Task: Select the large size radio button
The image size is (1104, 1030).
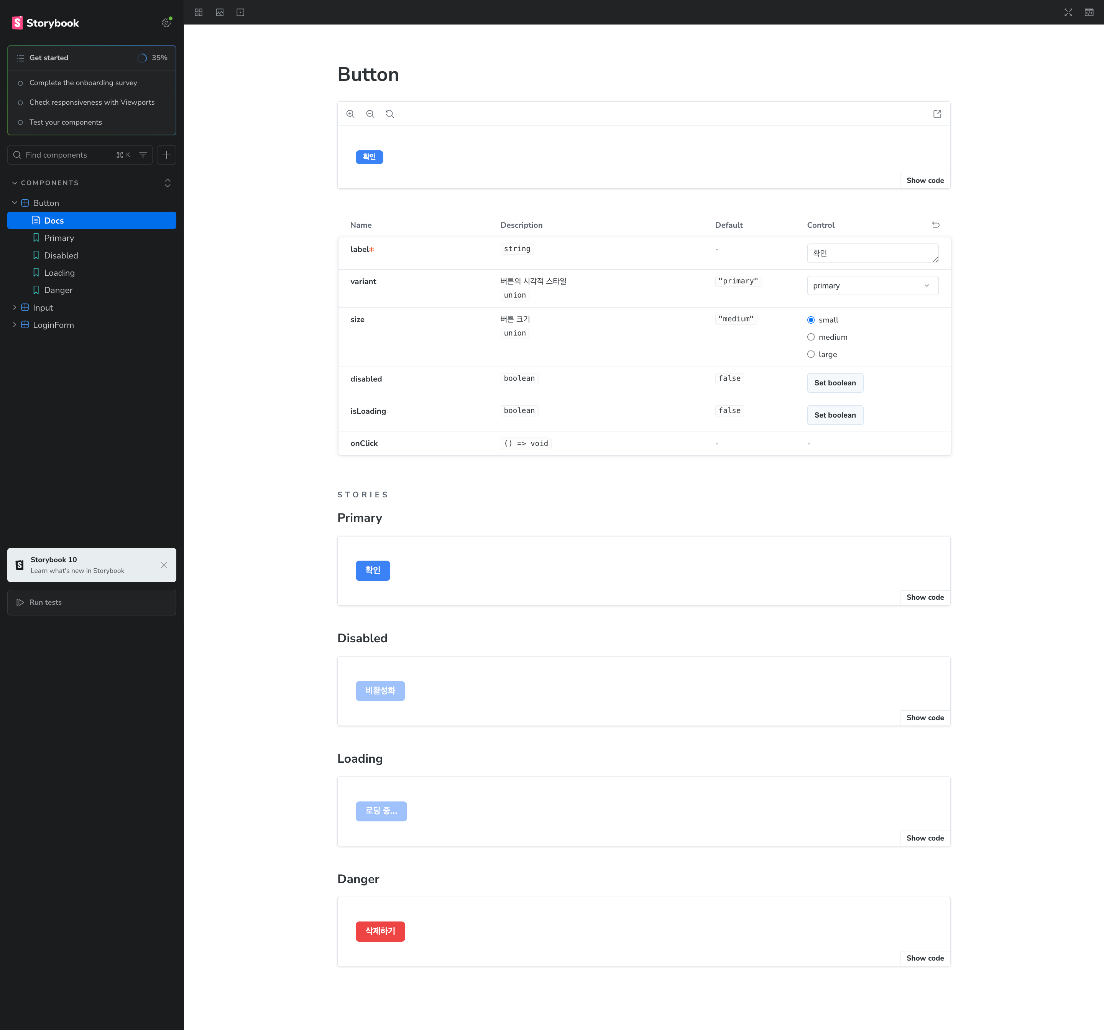Action: click(x=811, y=354)
